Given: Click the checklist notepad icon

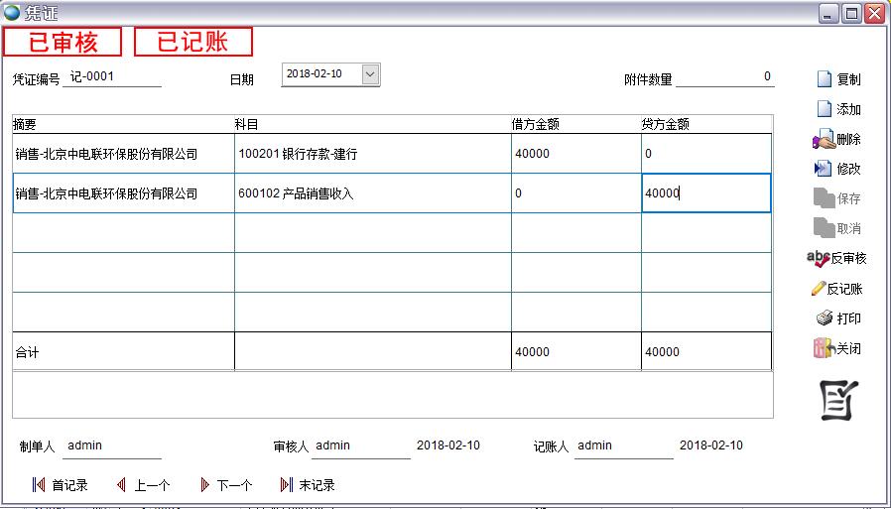Looking at the screenshot, I should [837, 400].
